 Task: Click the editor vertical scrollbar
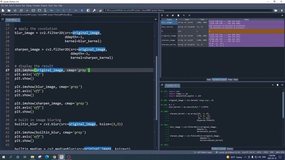click(156, 88)
